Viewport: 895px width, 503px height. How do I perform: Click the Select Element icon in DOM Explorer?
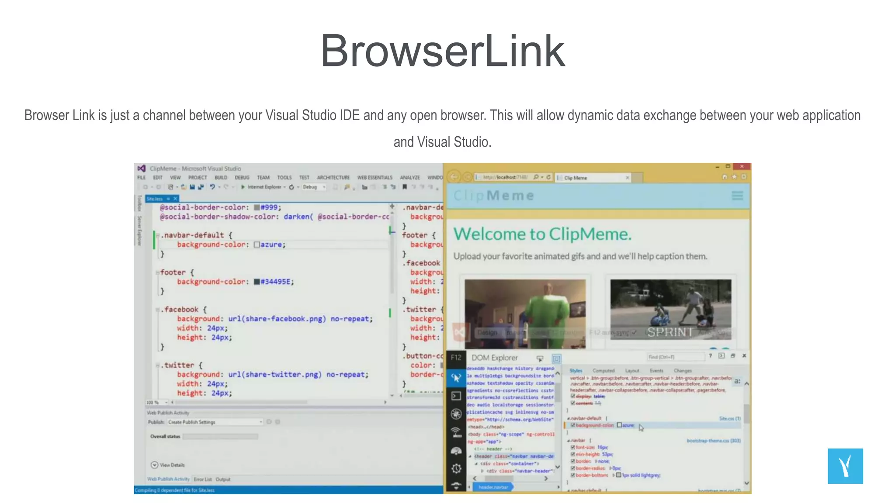click(540, 358)
